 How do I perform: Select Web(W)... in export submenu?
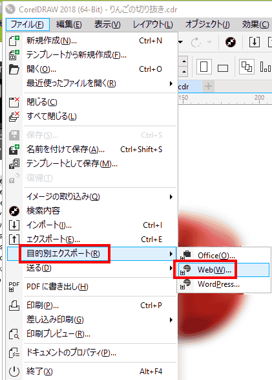[224, 269]
